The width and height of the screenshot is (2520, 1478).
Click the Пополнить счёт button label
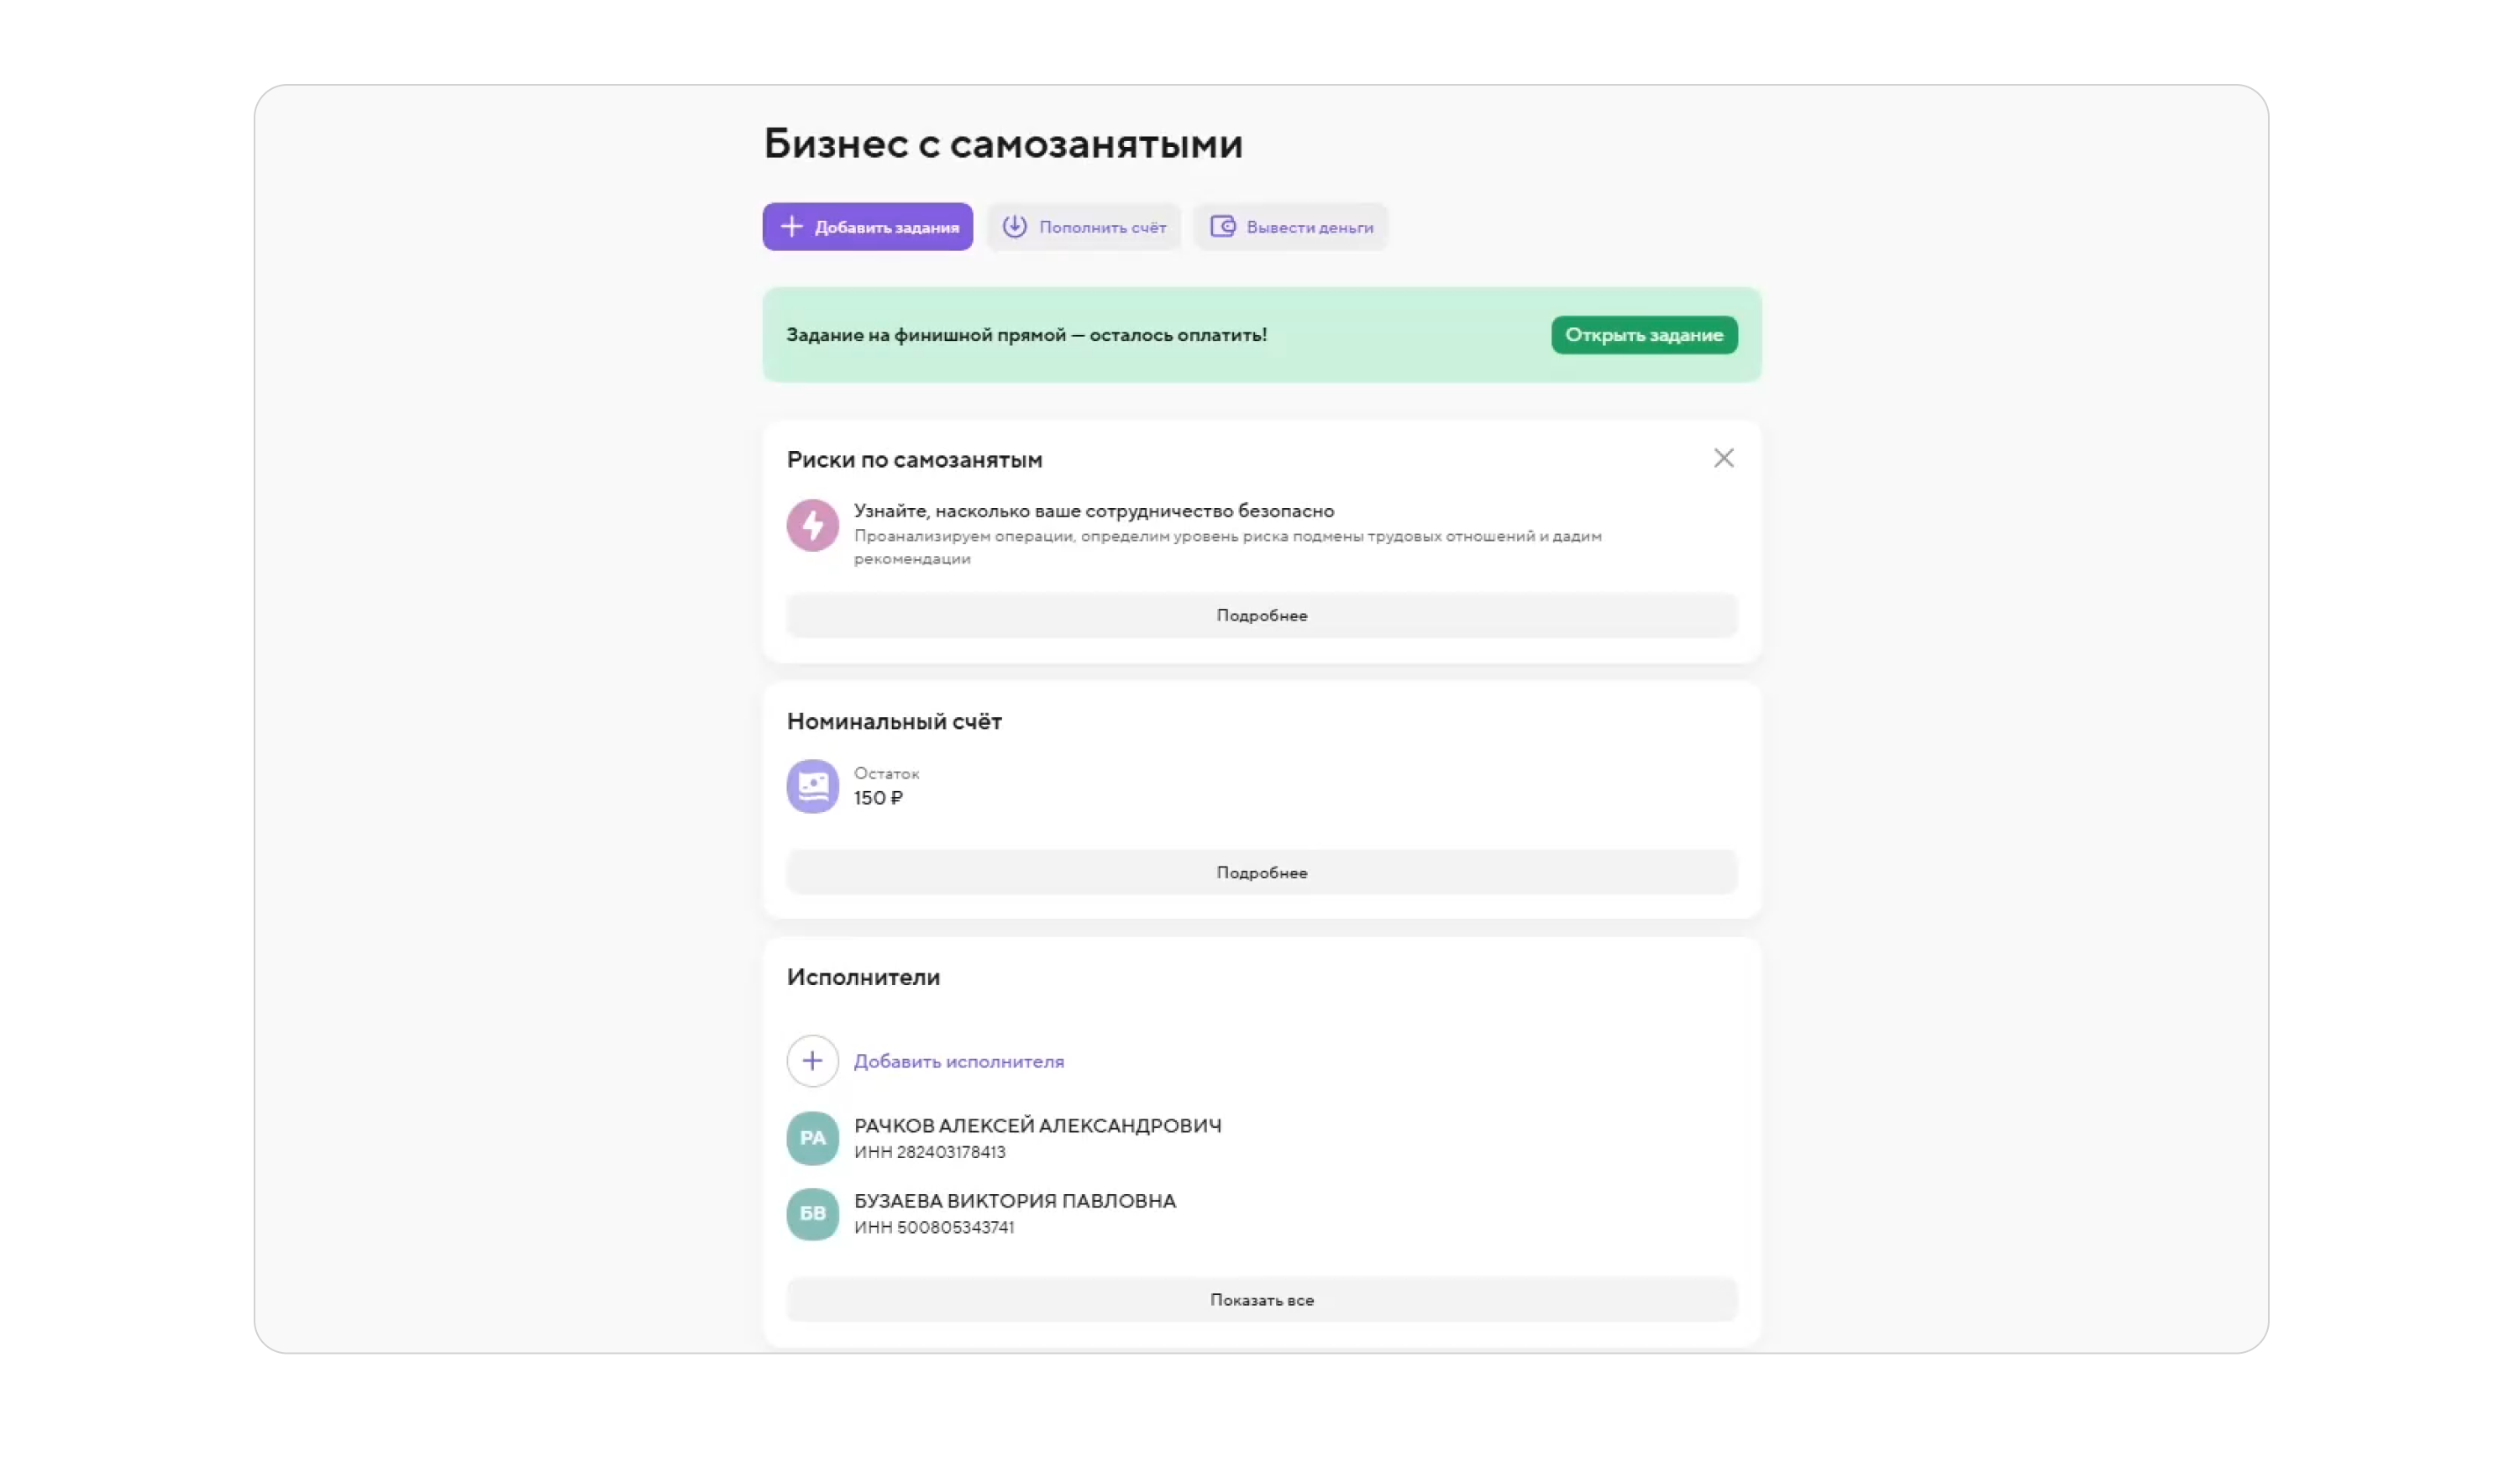click(1102, 228)
